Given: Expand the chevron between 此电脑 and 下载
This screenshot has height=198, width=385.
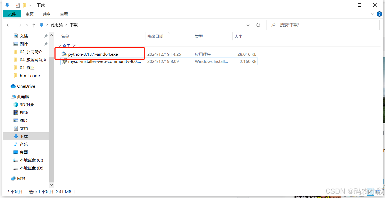Looking at the screenshot, I should (x=66, y=25).
